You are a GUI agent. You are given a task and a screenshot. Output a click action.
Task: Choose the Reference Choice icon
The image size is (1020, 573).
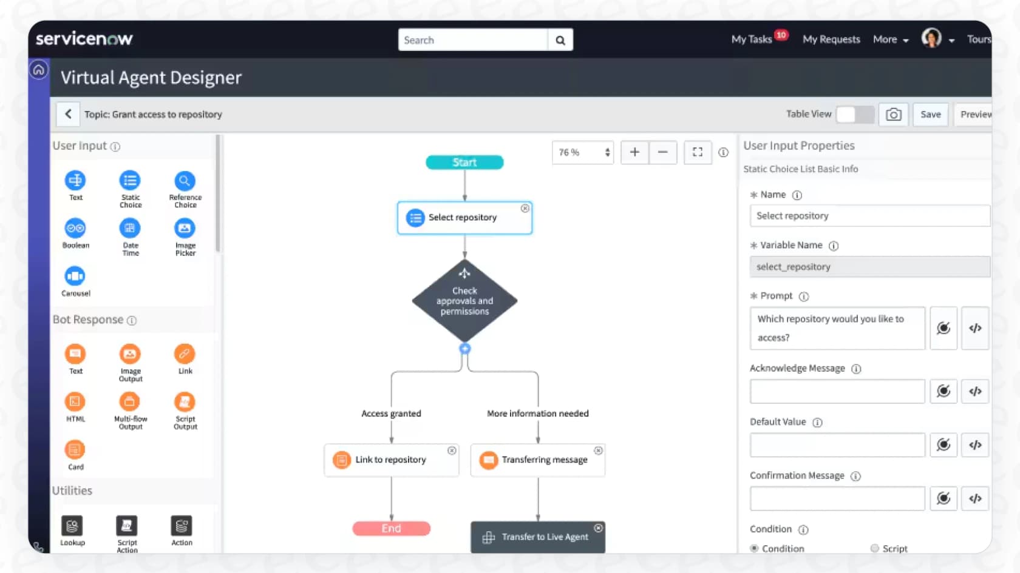(x=185, y=180)
